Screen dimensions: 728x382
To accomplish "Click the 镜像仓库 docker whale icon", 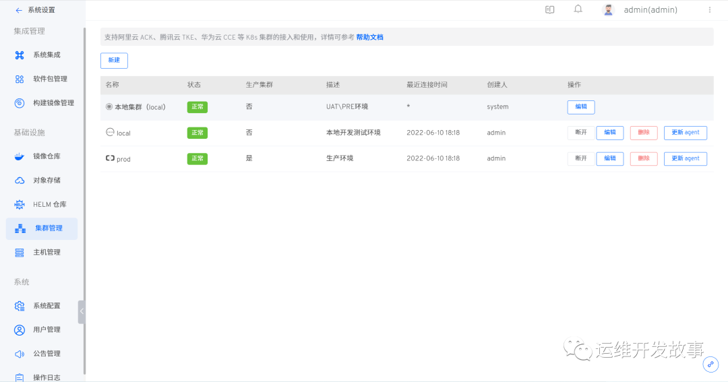I will (20, 156).
